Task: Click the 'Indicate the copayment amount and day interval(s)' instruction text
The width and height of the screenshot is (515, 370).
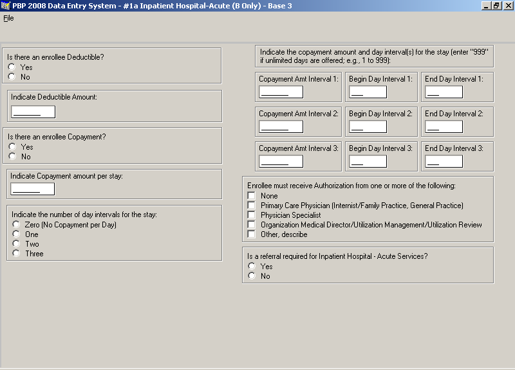Action: point(374,56)
